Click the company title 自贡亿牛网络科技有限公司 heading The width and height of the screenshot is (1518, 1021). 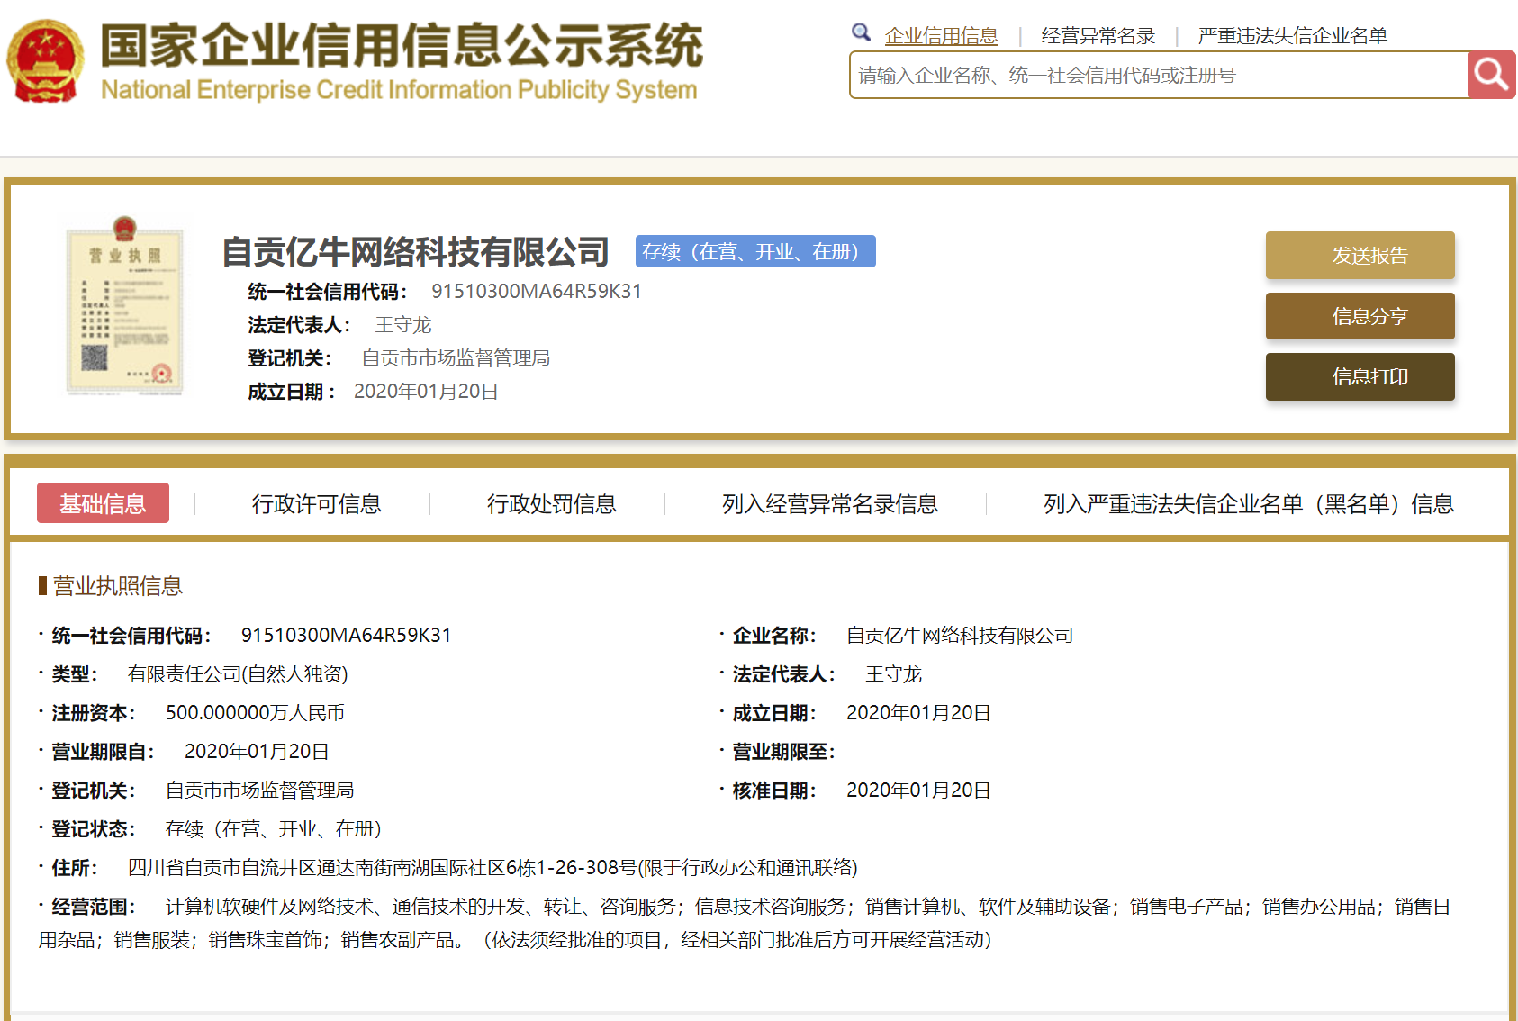[x=415, y=252]
